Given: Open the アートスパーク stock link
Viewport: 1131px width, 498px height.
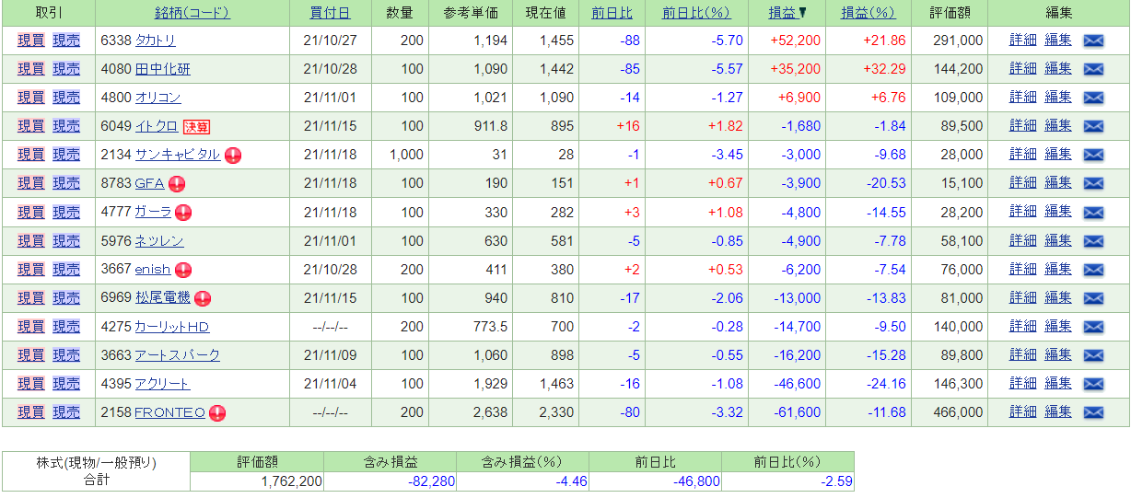Looking at the screenshot, I should (177, 355).
